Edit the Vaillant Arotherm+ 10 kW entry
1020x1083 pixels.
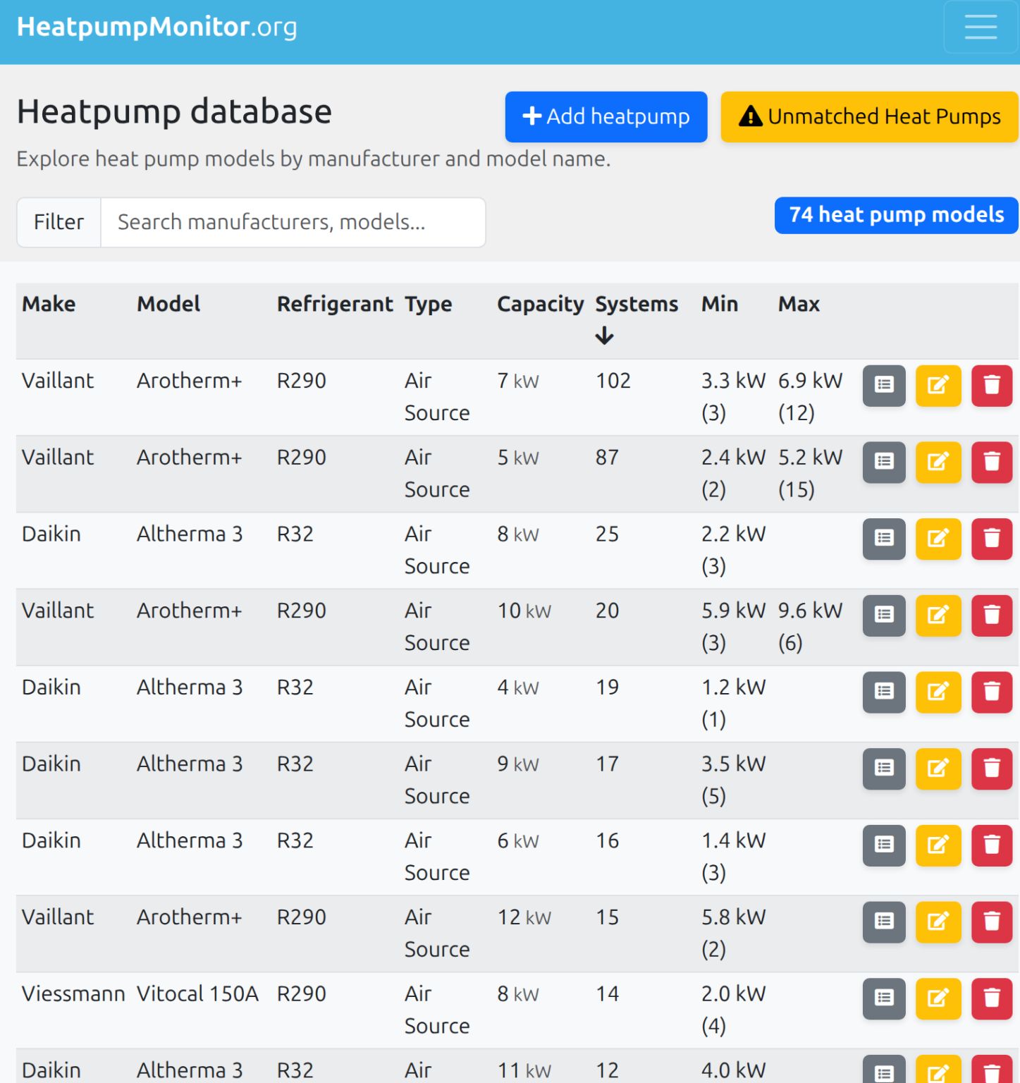(x=938, y=616)
